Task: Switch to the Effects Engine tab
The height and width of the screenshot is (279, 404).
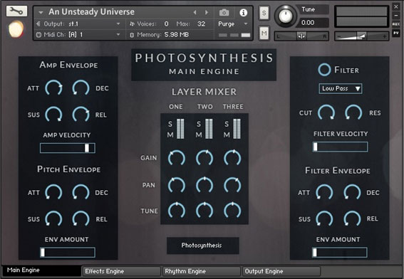Action: (x=122, y=271)
